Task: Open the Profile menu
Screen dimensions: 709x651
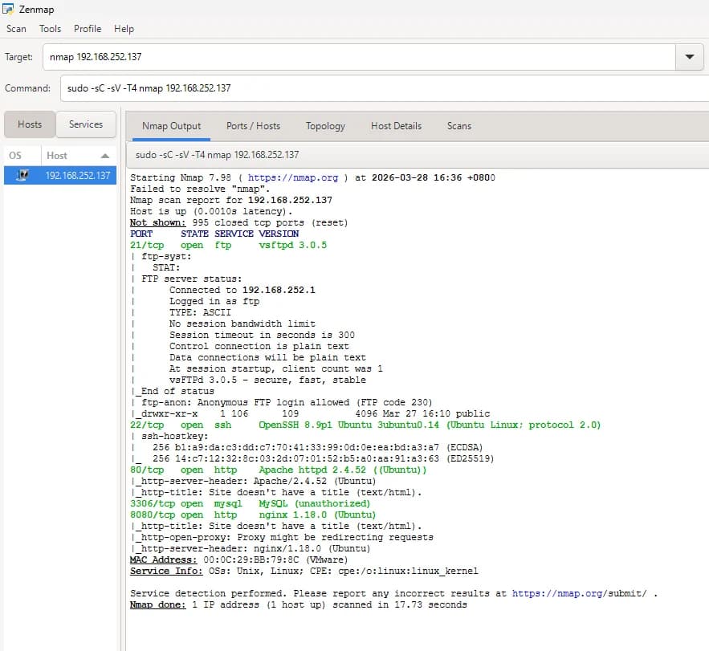Action: pyautogui.click(x=88, y=29)
